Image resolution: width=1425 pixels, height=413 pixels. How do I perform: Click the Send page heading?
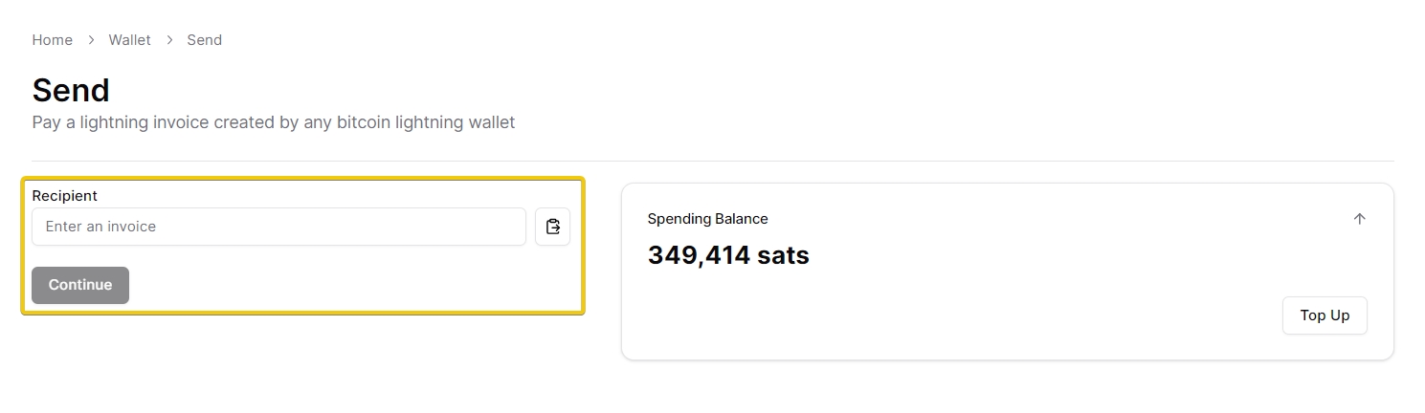click(71, 91)
